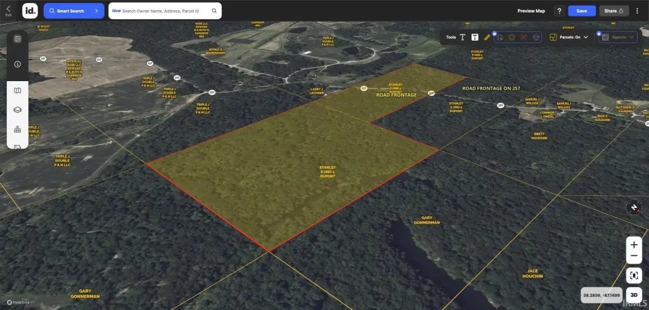Zoom in with the plus button
The height and width of the screenshot is (310, 649).
pyautogui.click(x=634, y=245)
